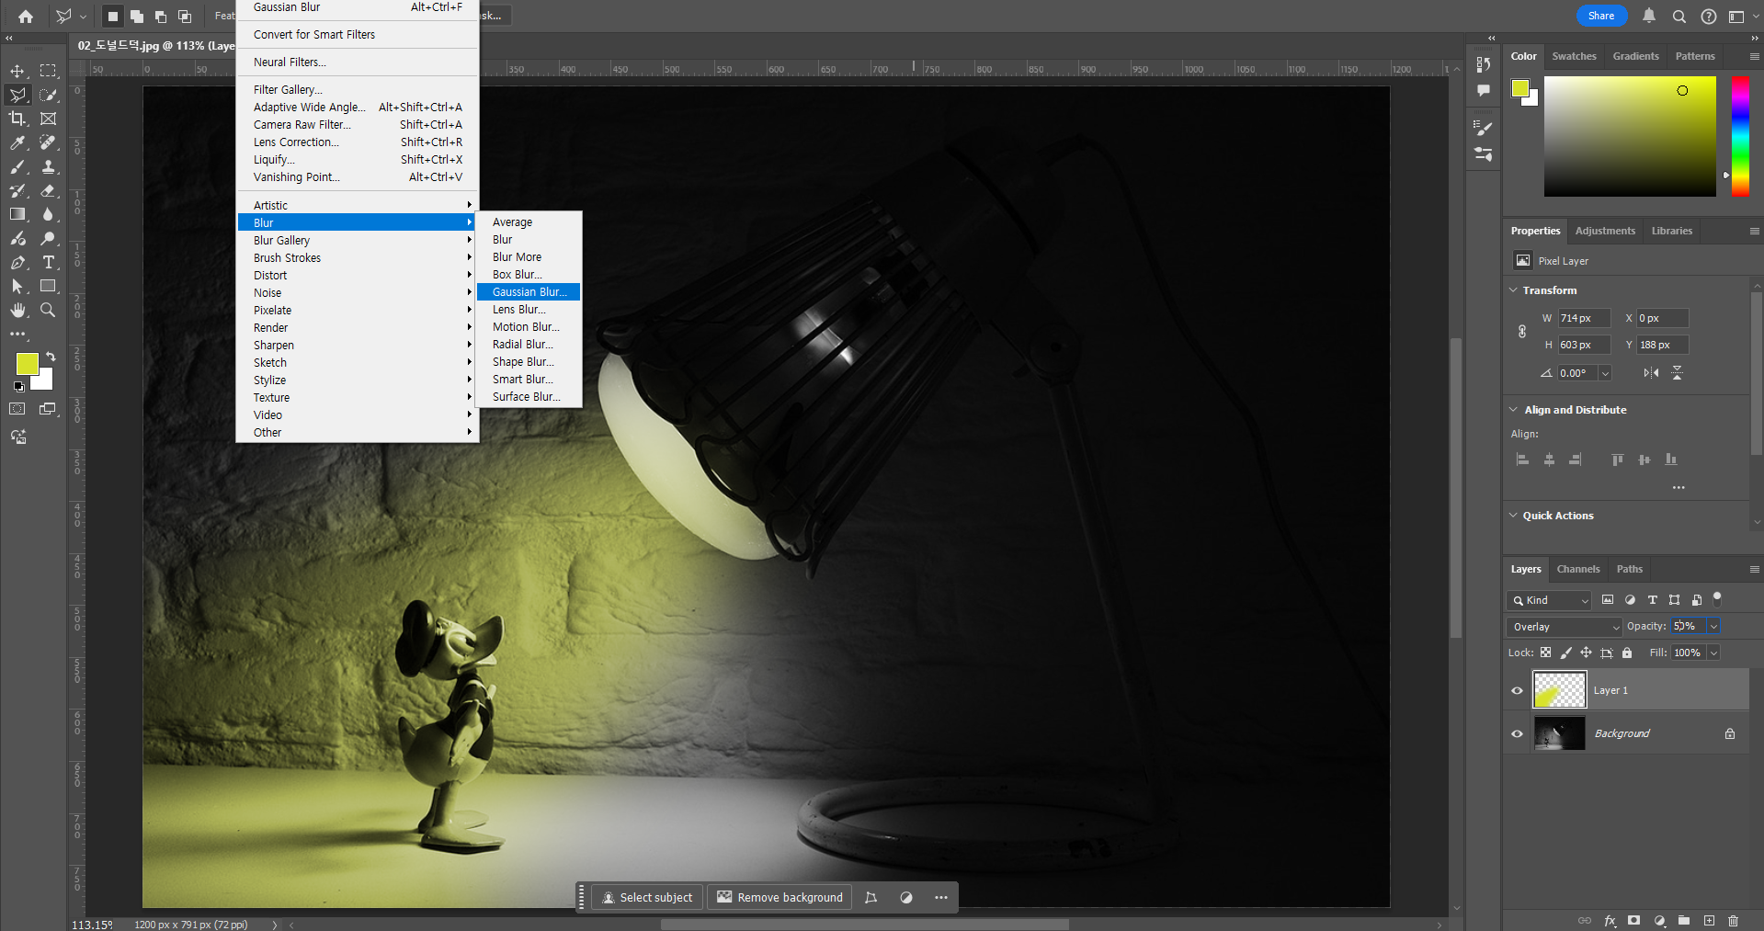Go to Photoshop Home screen

[26, 16]
